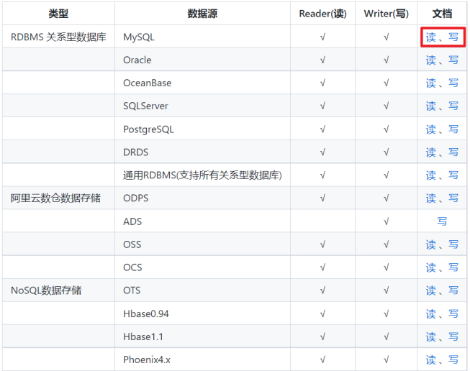
Task: Open the SQLServer write doc link
Action: pos(453,106)
